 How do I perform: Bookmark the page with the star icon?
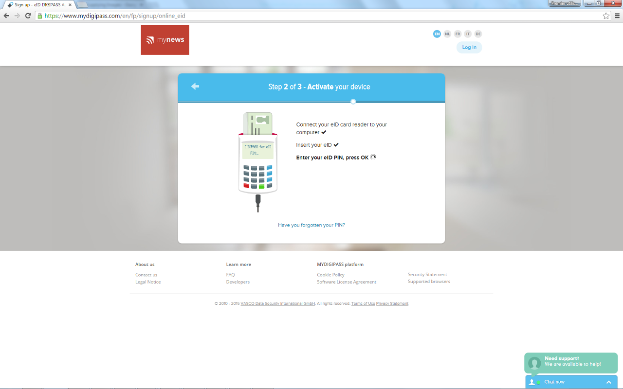pos(606,16)
